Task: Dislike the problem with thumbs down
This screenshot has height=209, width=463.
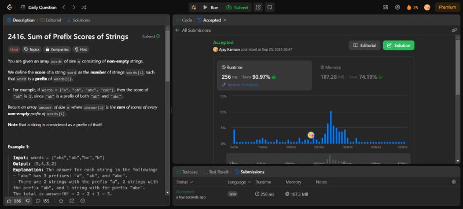Action: (28, 201)
